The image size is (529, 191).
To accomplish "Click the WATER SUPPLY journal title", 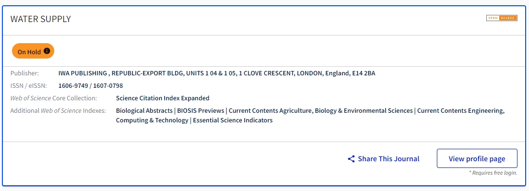I will pos(40,19).
